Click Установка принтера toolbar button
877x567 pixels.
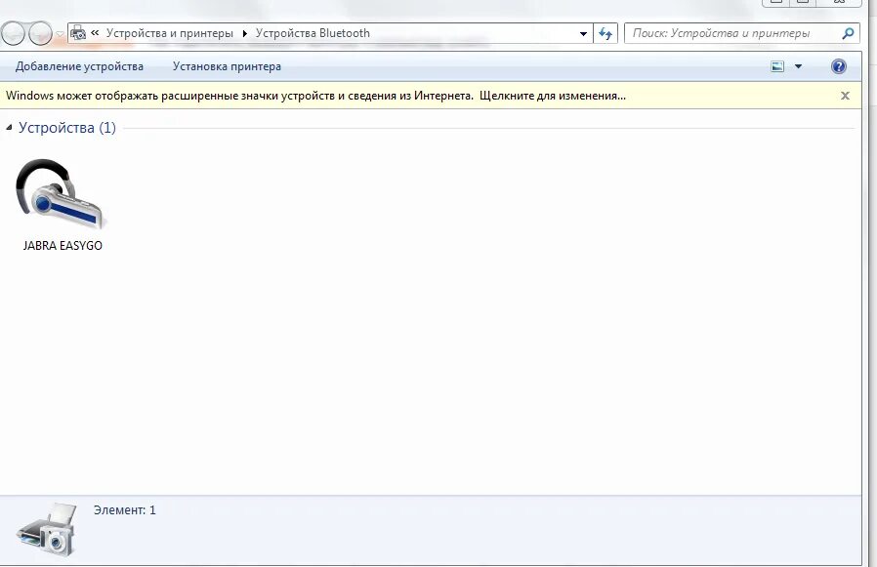(227, 66)
